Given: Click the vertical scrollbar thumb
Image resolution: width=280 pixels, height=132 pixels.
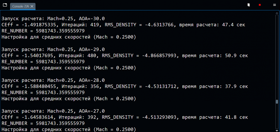Looking at the screenshot, I should pos(277,102).
